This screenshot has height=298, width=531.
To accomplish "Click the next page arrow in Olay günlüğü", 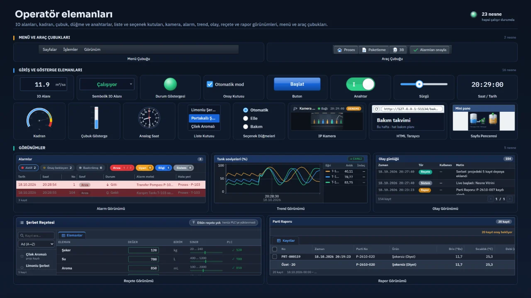I will [509, 199].
